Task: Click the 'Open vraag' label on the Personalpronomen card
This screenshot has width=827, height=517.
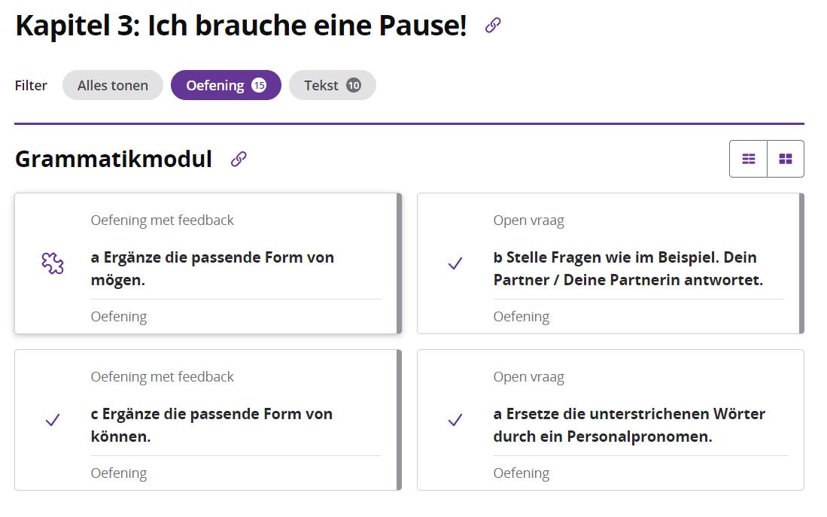Action: tap(528, 377)
